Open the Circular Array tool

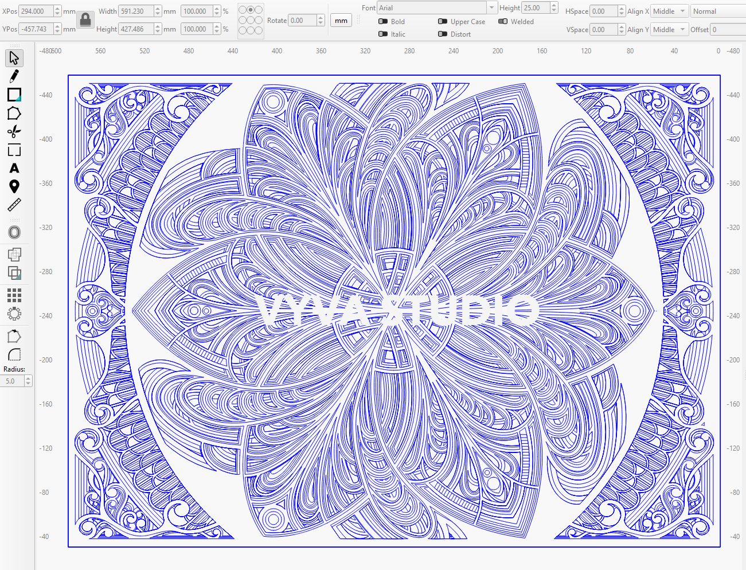14,314
